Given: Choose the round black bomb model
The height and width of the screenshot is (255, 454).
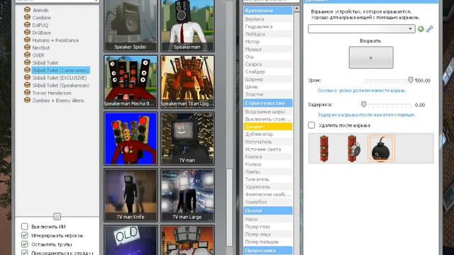Looking at the screenshot, I should pyautogui.click(x=381, y=149).
